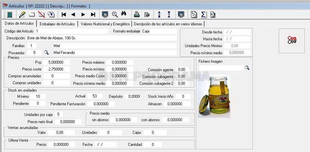This screenshot has width=310, height=152.
Task: Click the printer icon in toolbar
Action: tap(137, 14)
